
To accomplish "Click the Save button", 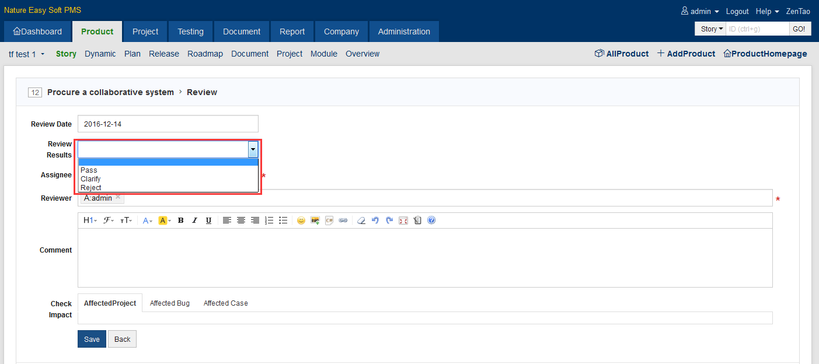I will (92, 339).
